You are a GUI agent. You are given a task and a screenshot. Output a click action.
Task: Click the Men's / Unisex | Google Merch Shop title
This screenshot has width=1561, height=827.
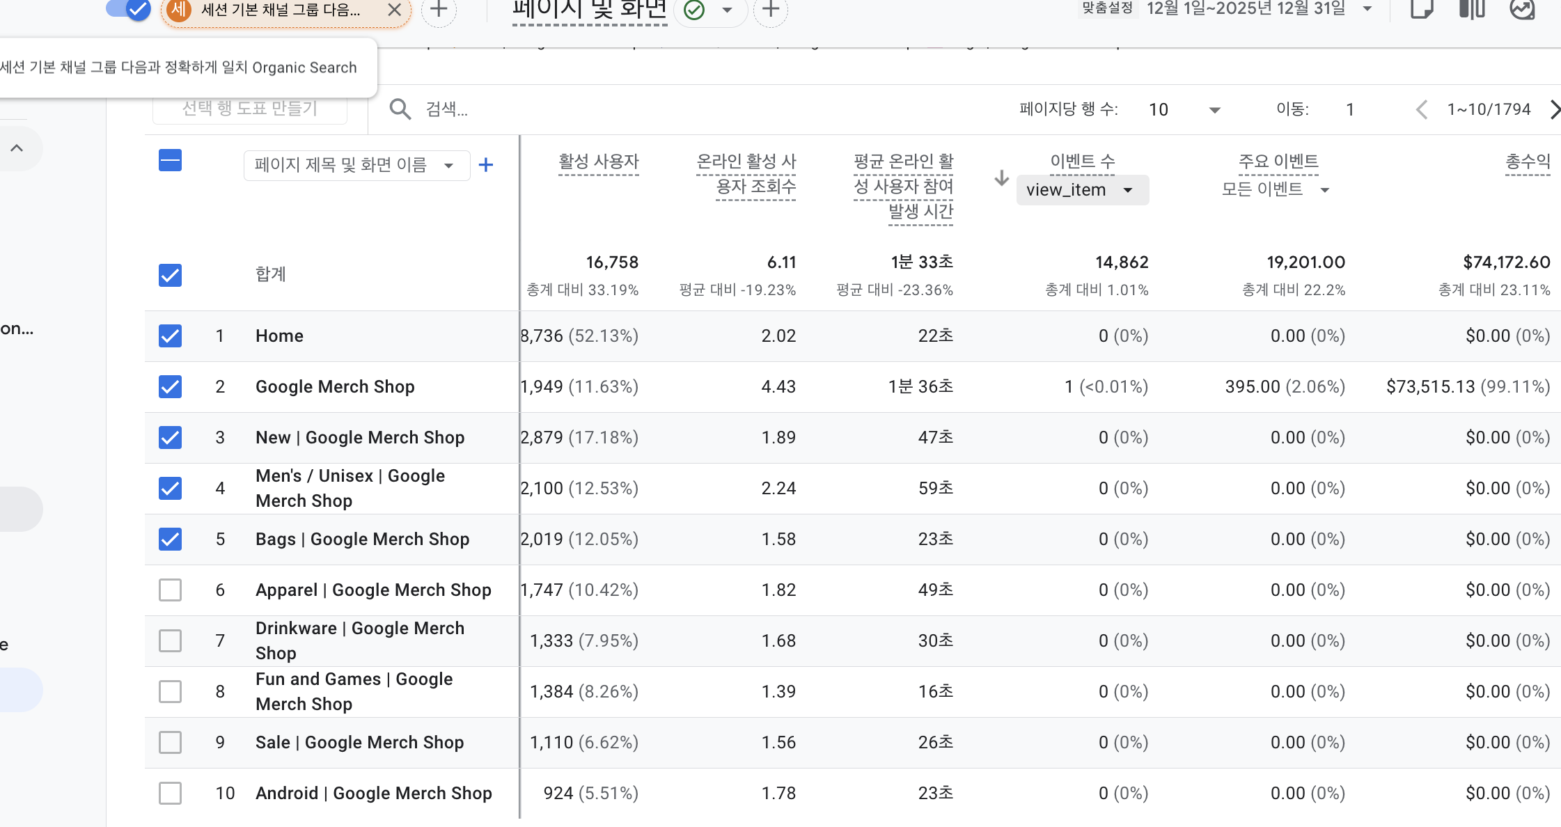(350, 488)
